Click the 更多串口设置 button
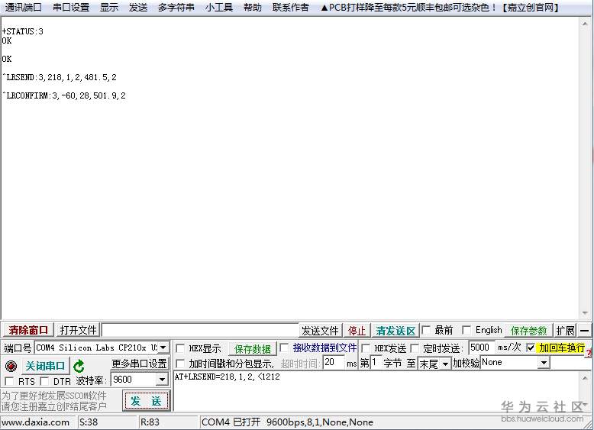 pos(139,364)
